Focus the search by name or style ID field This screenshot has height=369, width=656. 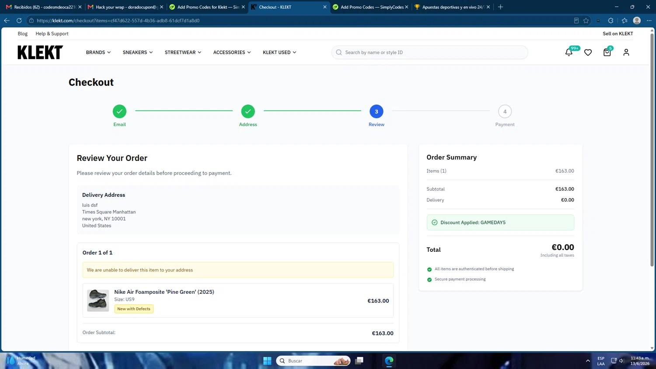[x=429, y=52]
